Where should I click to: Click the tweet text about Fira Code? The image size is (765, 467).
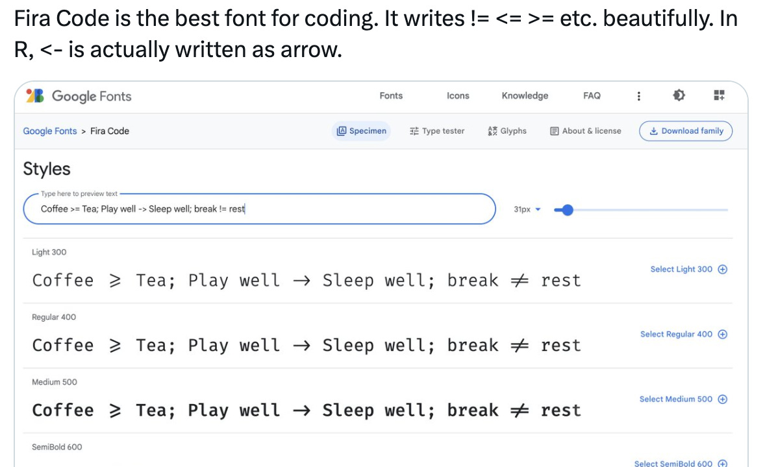point(375,34)
